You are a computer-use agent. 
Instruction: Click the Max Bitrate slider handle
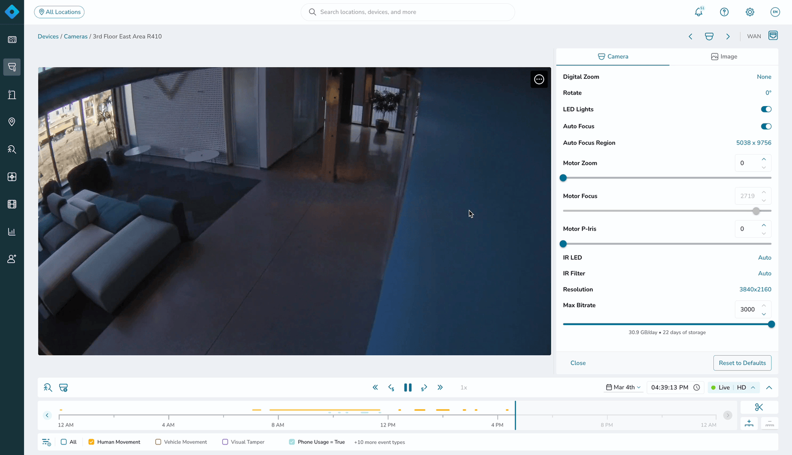771,324
